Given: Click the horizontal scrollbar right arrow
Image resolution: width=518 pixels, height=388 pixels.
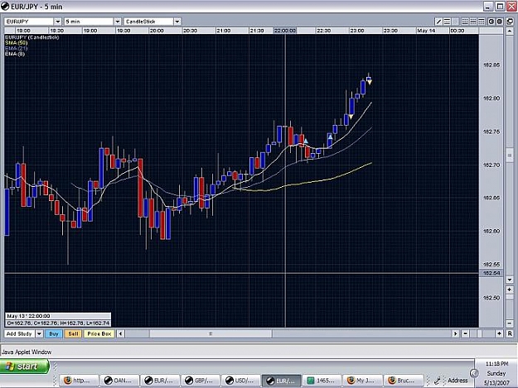Looking at the screenshot, I should tap(456, 334).
